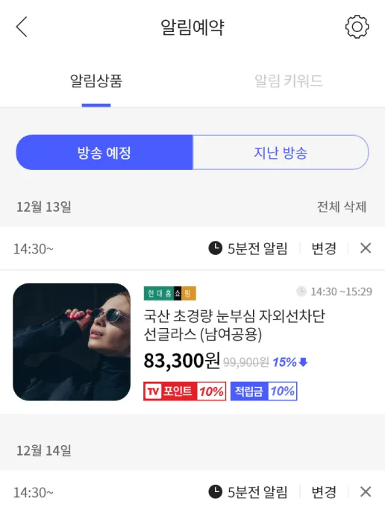Image resolution: width=385 pixels, height=513 pixels.
Task: Go back with the left arrow icon
Action: tap(22, 27)
